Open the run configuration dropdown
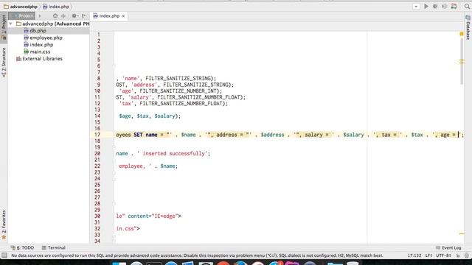The height and width of the screenshot is (265, 472). click(416, 7)
